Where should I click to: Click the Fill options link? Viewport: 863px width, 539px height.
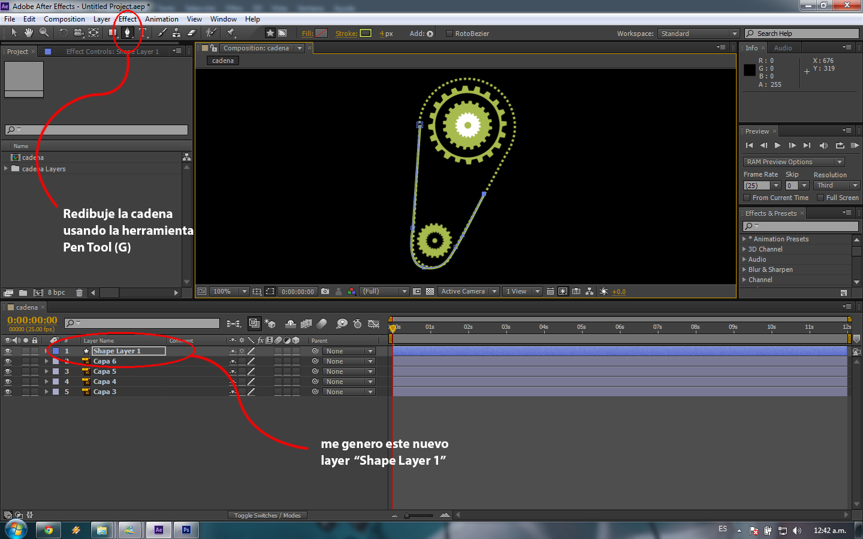pyautogui.click(x=307, y=34)
